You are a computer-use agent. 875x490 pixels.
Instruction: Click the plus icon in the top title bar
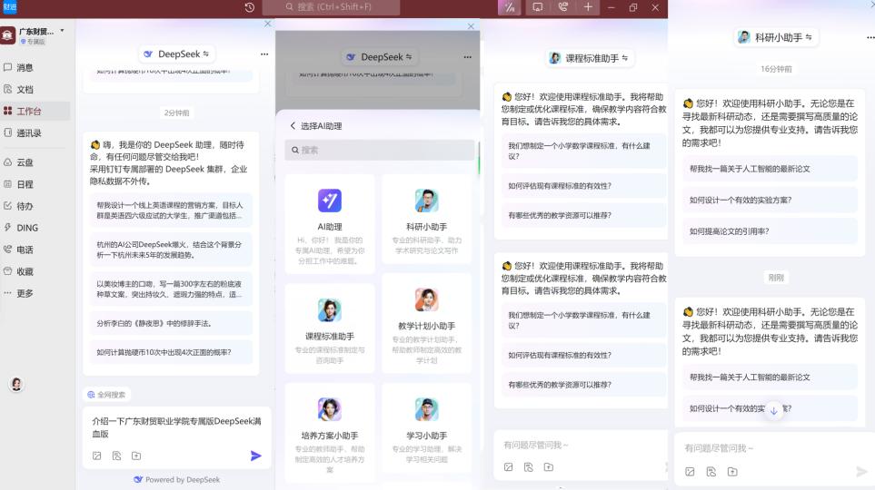point(588,7)
